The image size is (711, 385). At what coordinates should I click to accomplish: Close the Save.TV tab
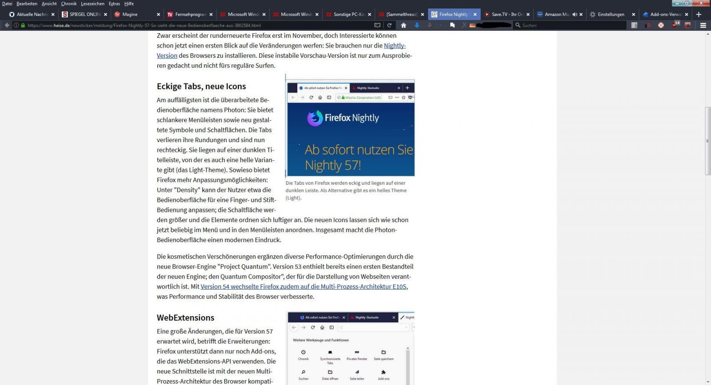coord(528,14)
